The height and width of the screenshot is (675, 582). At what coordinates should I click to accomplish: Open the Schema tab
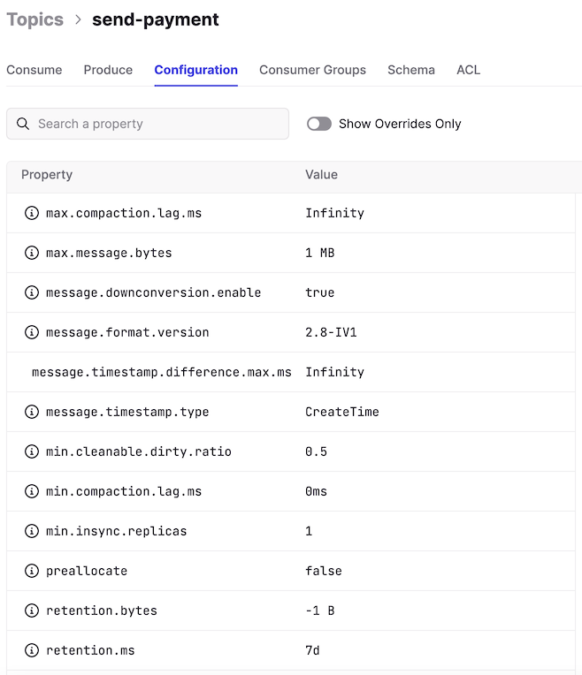tap(411, 70)
